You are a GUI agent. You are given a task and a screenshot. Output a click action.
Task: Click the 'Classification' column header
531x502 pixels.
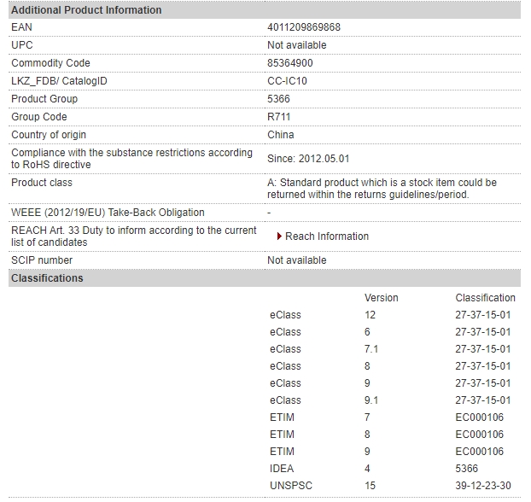[x=485, y=298]
